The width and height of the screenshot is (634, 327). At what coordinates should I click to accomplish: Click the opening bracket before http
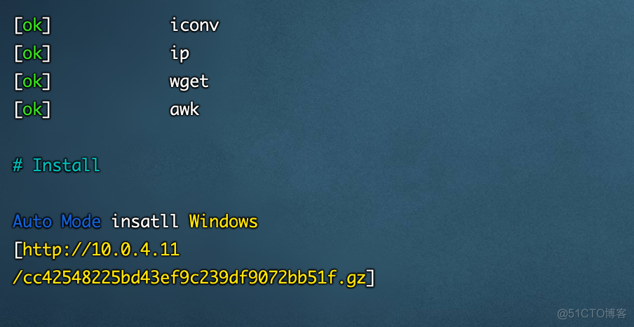(18, 250)
